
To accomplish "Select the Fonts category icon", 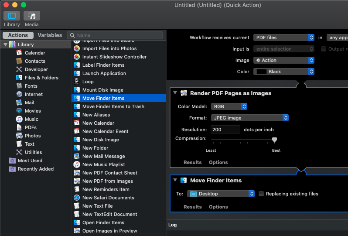I will [19, 86].
